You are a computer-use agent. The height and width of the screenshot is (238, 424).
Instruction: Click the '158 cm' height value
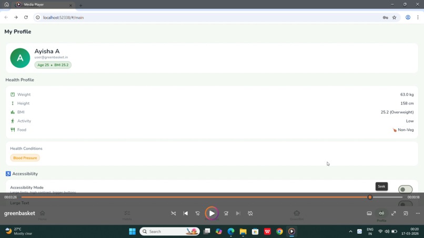tap(407, 103)
